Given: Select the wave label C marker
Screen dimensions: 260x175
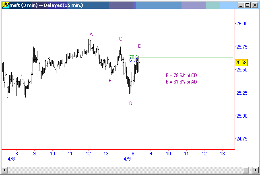Looking at the screenshot, I should coord(120,39).
